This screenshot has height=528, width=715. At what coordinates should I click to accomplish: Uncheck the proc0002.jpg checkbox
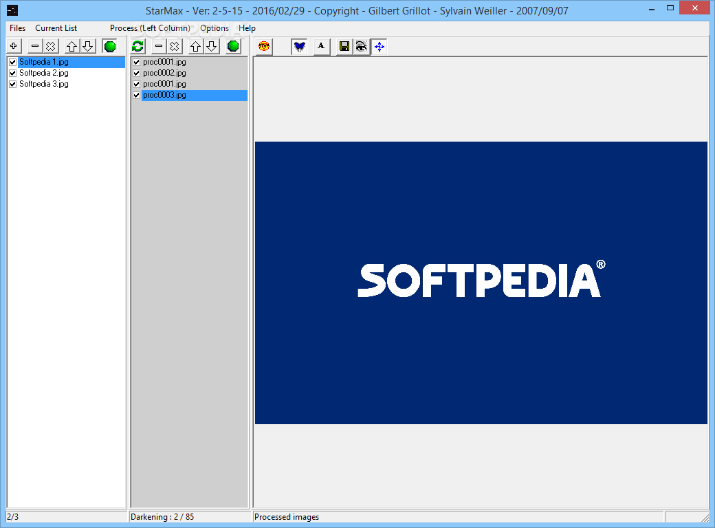tap(136, 73)
